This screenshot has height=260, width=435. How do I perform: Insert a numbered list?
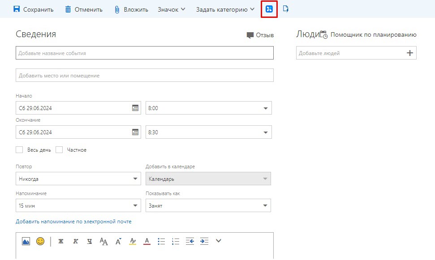pos(176,241)
